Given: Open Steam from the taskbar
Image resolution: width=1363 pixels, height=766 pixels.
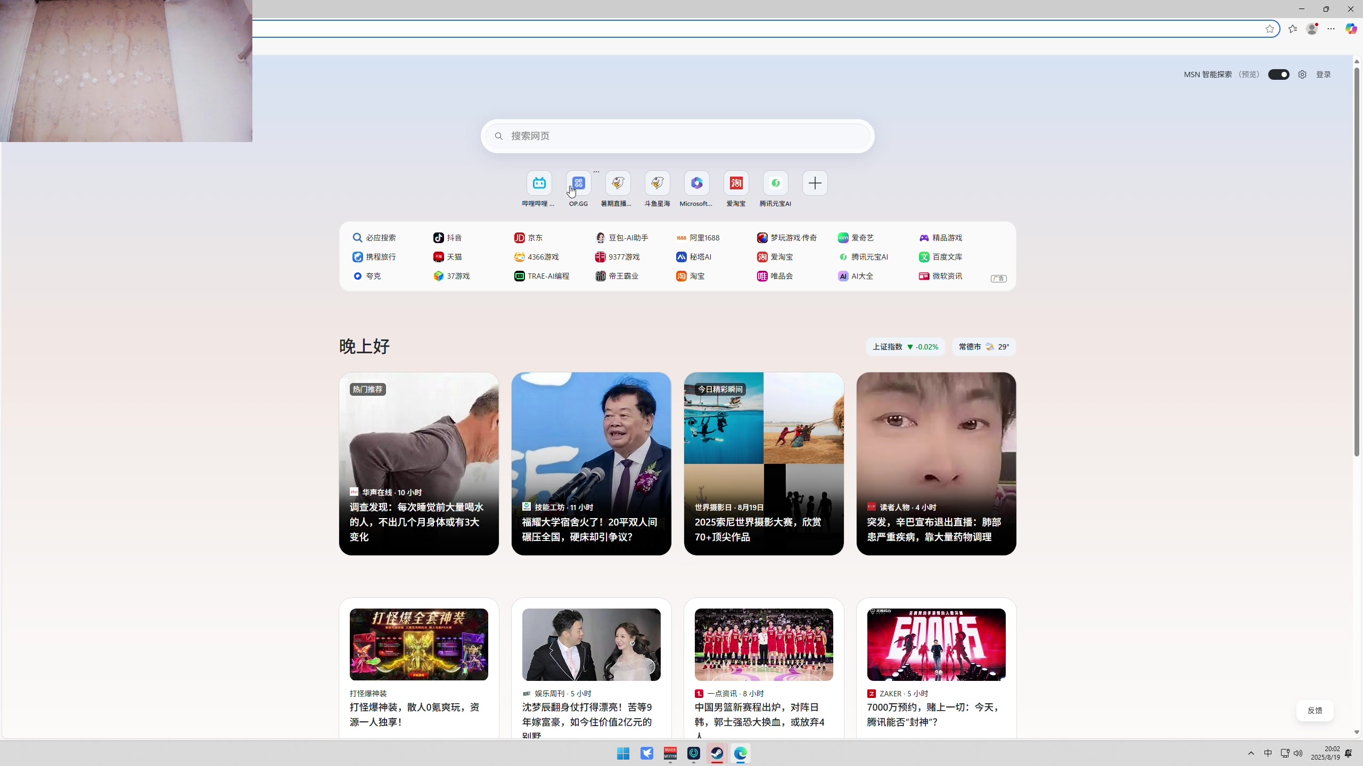Looking at the screenshot, I should (x=717, y=753).
